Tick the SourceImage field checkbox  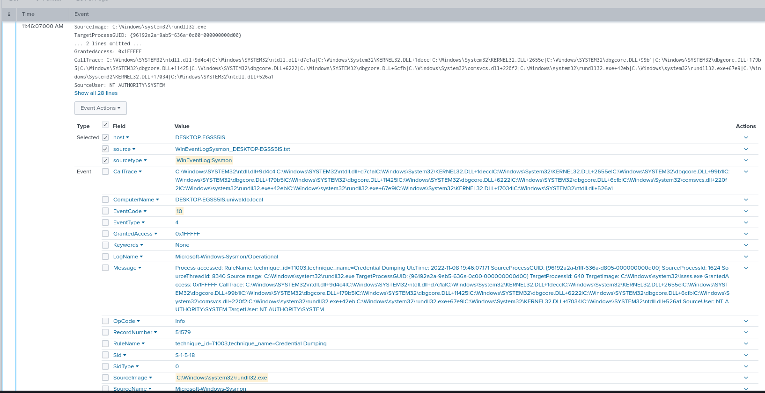[x=105, y=378]
